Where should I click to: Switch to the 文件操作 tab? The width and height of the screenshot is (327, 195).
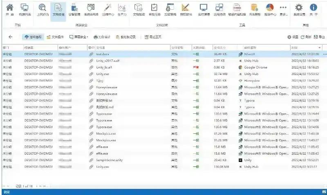pyautogui.click(x=55, y=37)
